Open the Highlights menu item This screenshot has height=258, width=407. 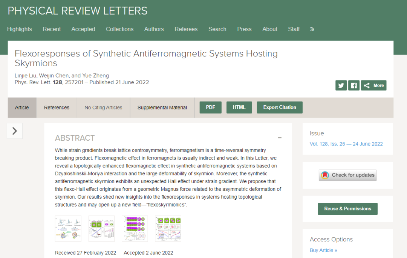[20, 29]
